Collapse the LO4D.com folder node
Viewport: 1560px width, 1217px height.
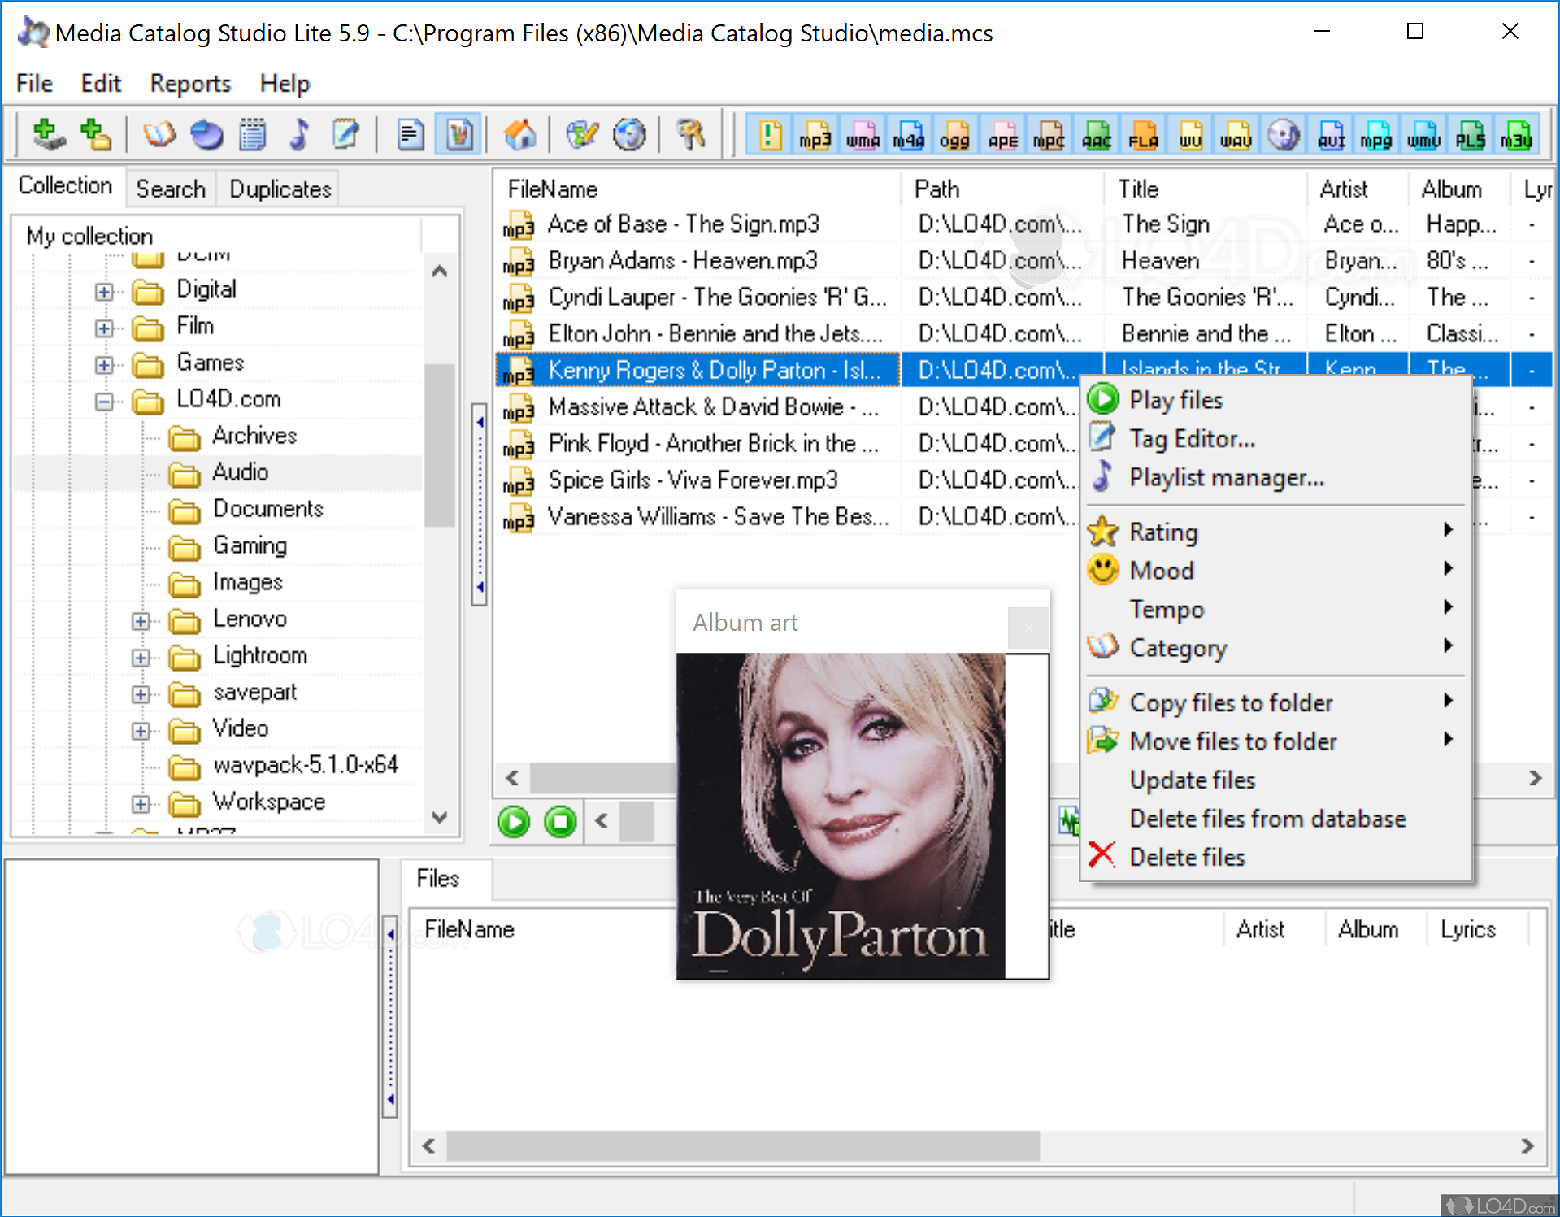104,401
